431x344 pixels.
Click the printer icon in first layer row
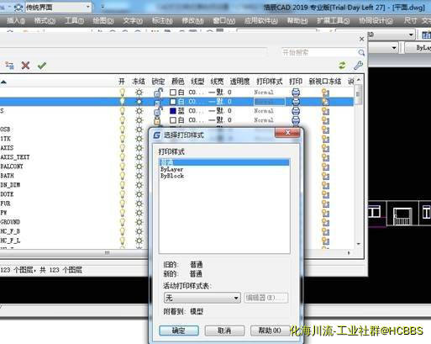[x=296, y=93]
